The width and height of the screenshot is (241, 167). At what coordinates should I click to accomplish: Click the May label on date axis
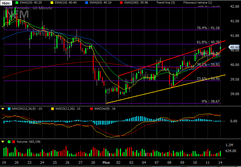point(107,162)
